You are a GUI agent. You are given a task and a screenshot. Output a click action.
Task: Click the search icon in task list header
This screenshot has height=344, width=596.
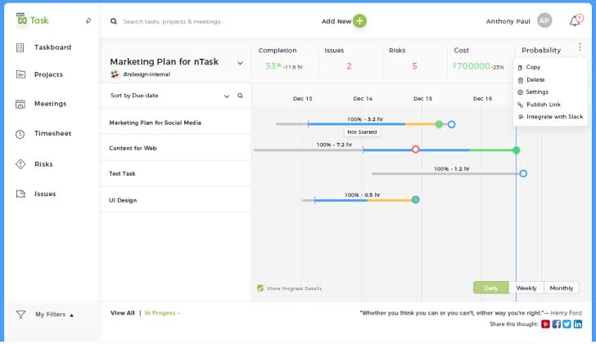(240, 96)
